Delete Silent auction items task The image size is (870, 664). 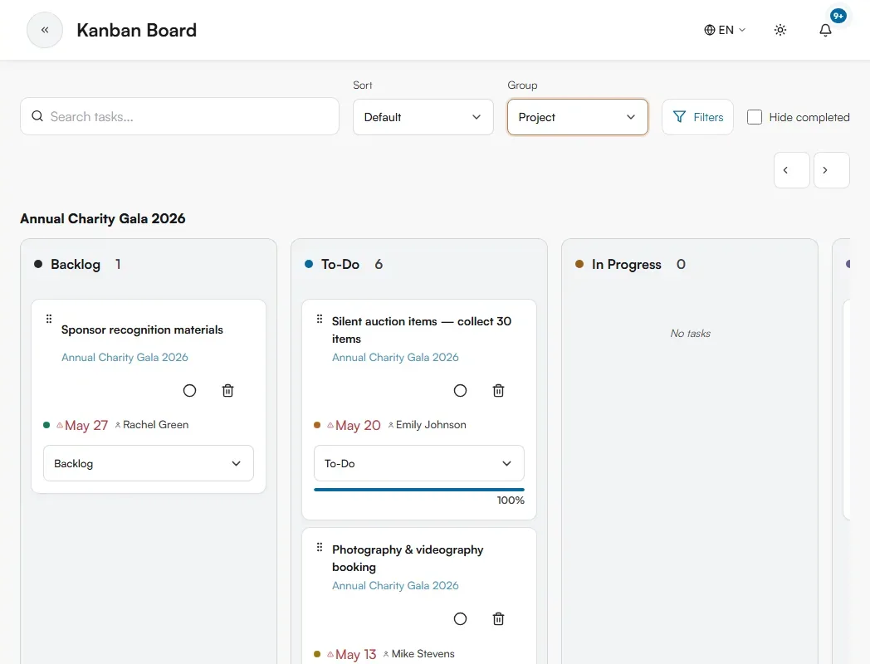pos(498,391)
